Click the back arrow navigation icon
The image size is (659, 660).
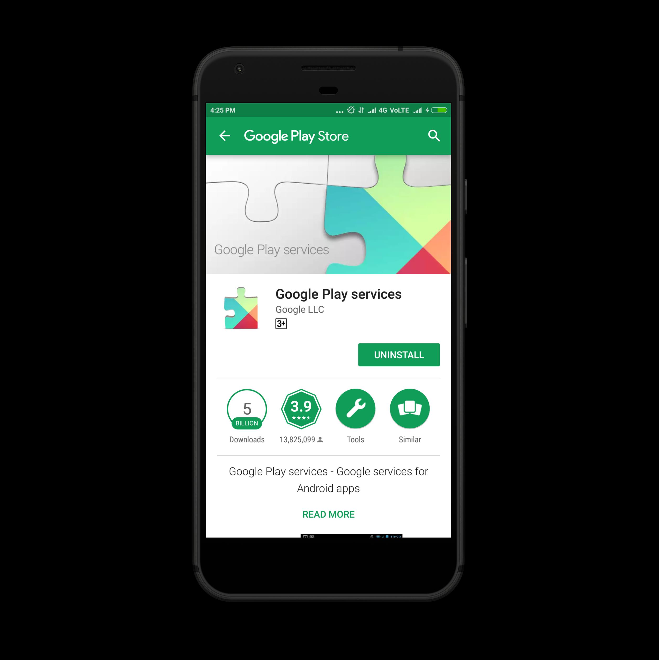(225, 135)
